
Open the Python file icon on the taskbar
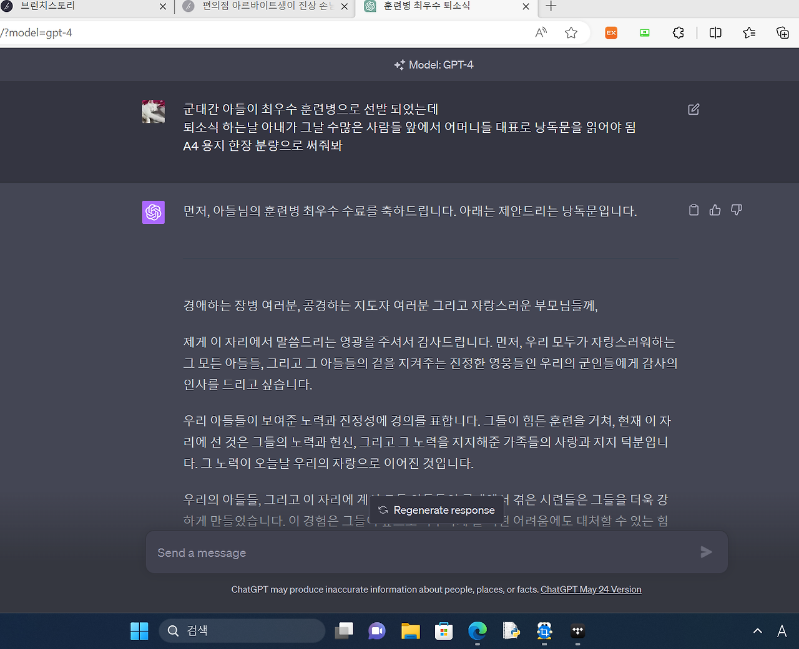click(511, 631)
